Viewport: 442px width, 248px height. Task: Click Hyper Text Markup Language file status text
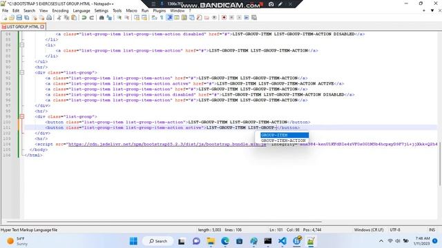(29, 230)
